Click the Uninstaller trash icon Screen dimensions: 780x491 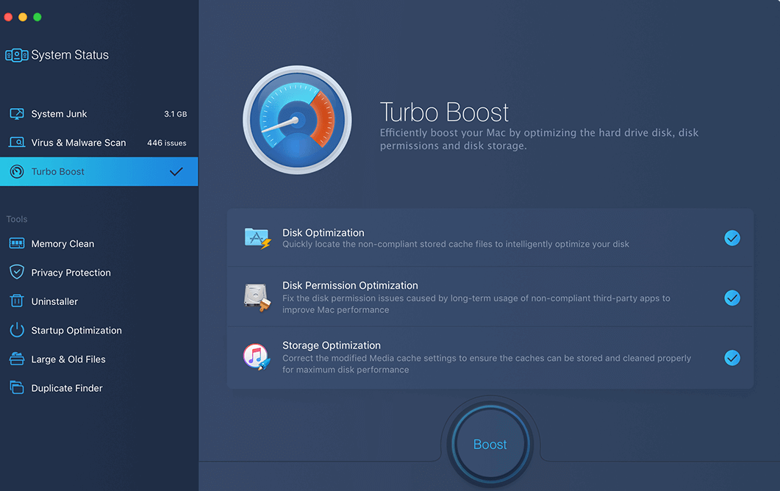coord(17,301)
